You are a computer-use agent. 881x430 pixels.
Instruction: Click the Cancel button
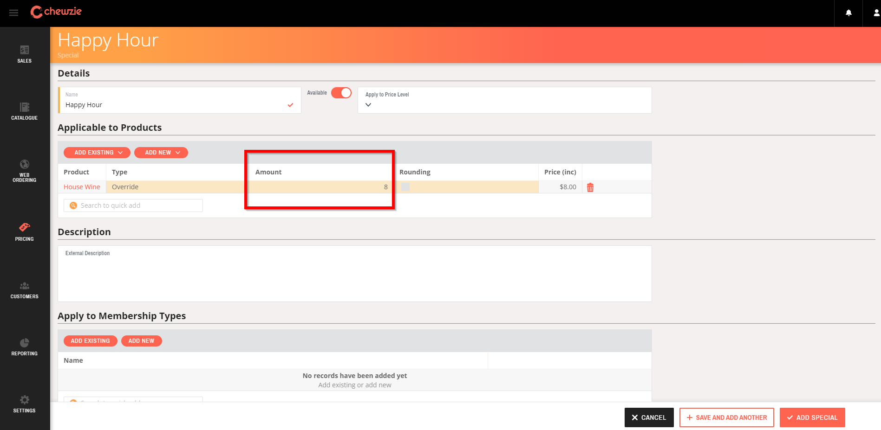(x=649, y=417)
